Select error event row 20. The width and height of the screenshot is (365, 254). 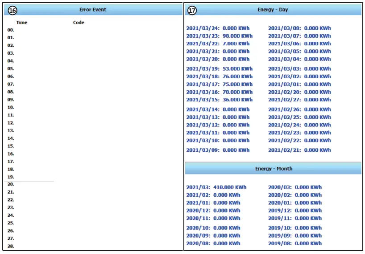pyautogui.click(x=11, y=185)
